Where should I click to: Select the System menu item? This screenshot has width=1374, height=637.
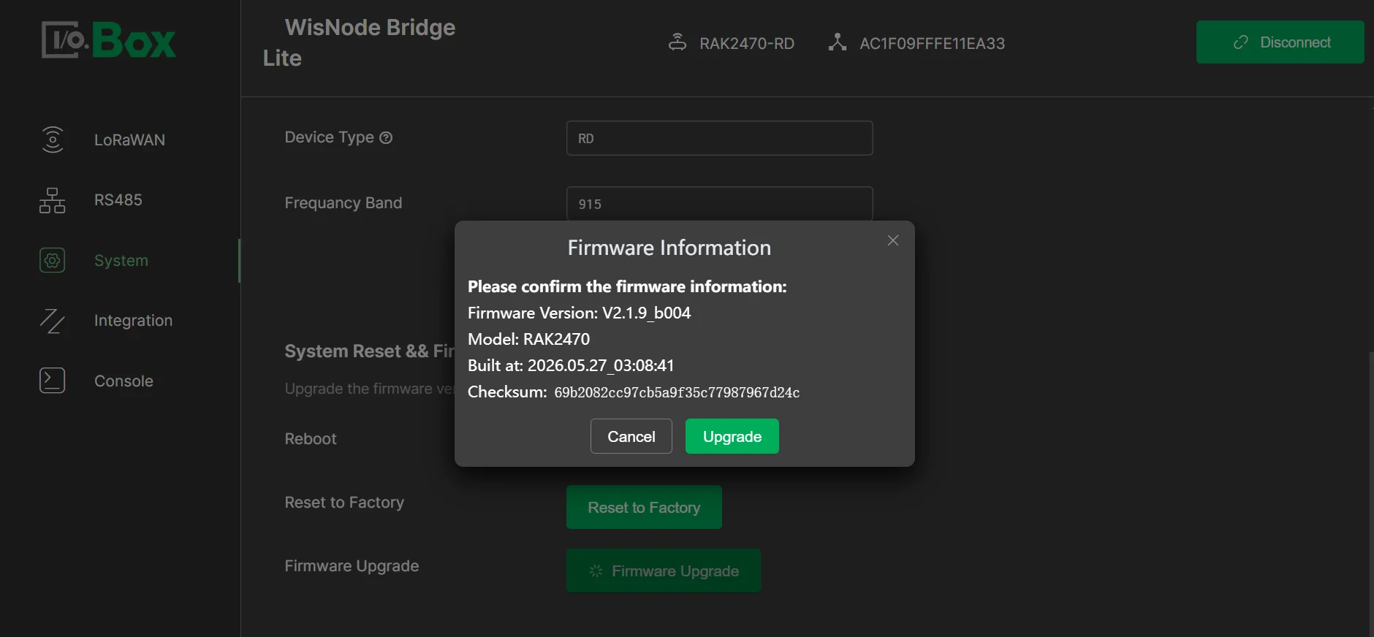pyautogui.click(x=120, y=260)
